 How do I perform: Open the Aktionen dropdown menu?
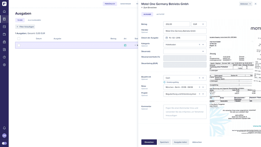coord(245,4)
